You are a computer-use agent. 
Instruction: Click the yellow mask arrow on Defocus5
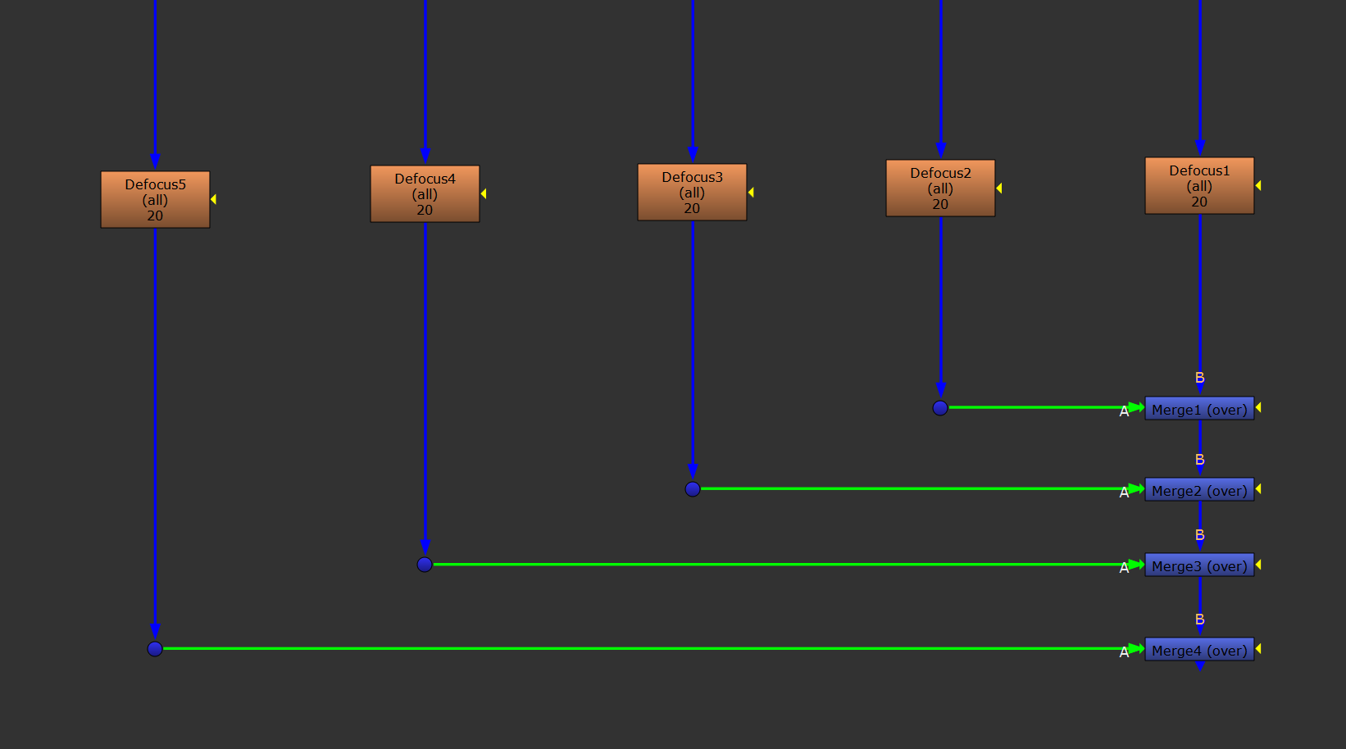click(213, 199)
